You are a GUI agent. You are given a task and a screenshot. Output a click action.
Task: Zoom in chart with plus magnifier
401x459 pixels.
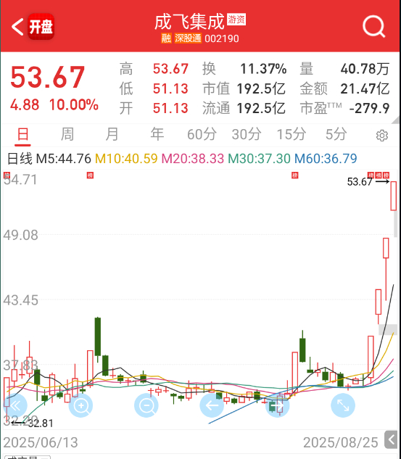[x=80, y=405]
